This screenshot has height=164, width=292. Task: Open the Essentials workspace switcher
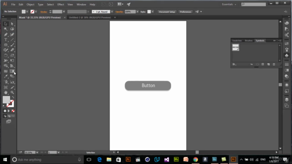click(x=229, y=4)
